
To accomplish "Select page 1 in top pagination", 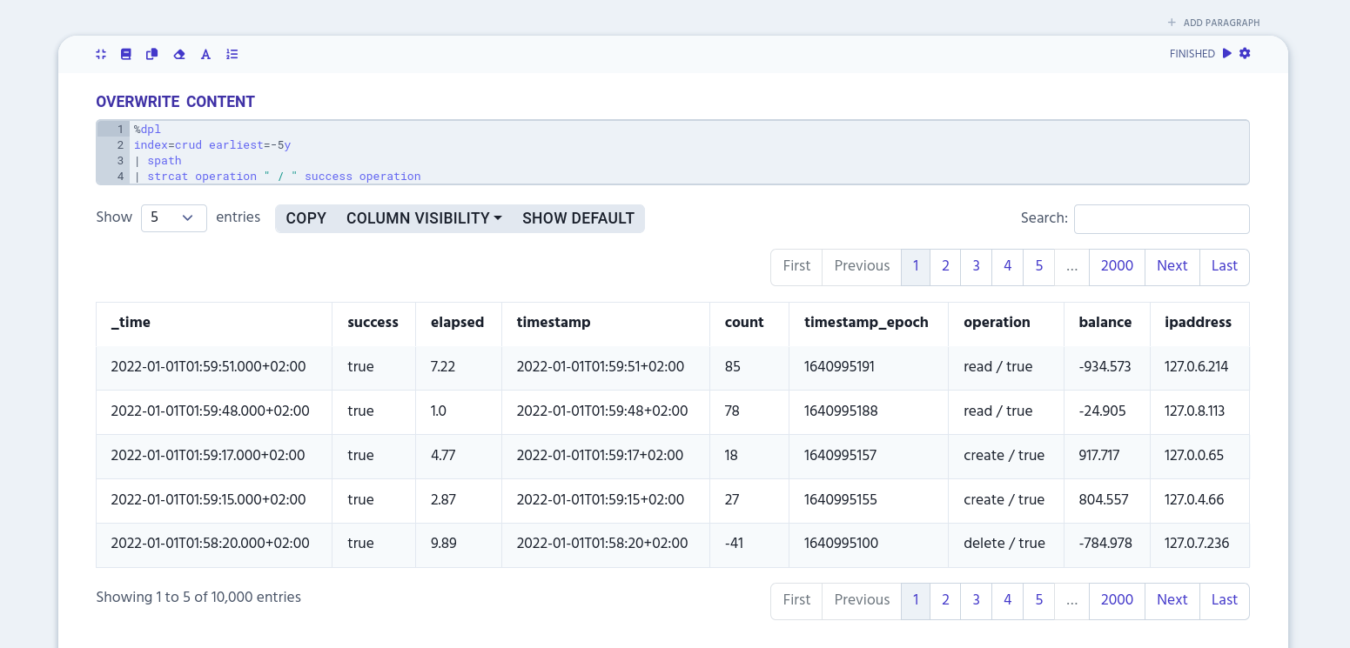I will tap(916, 266).
